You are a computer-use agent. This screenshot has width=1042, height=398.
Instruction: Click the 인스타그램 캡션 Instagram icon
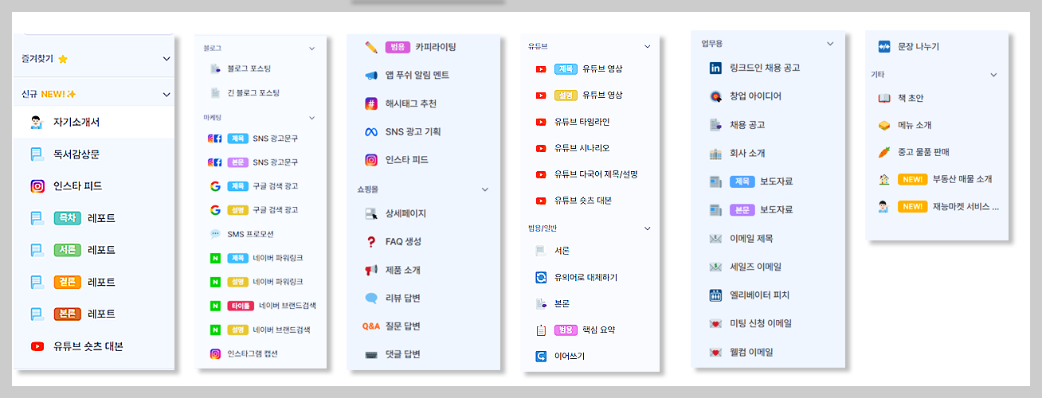[x=215, y=353]
